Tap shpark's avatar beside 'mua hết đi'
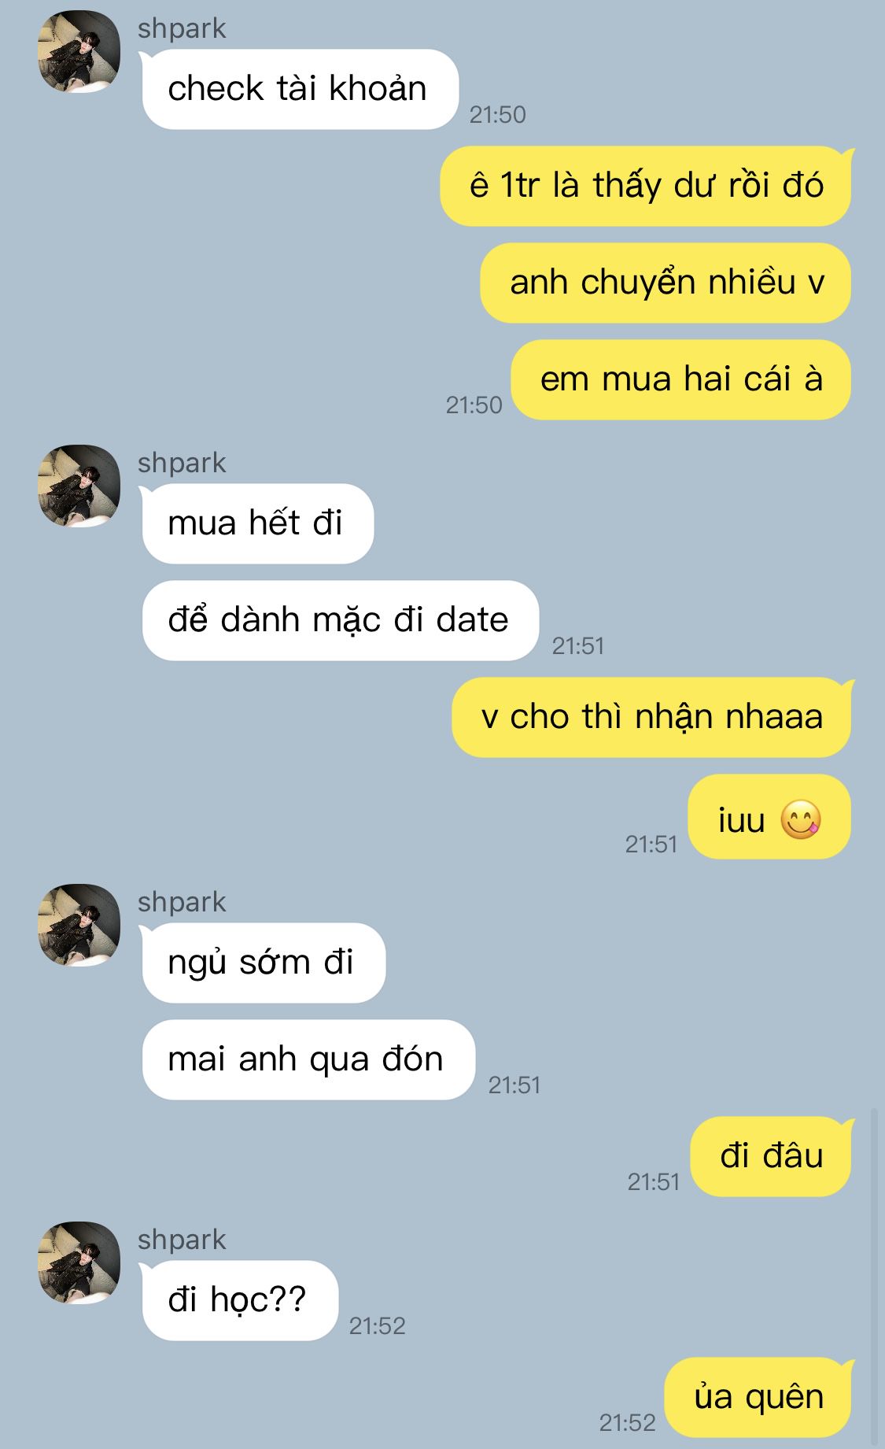 click(x=79, y=486)
